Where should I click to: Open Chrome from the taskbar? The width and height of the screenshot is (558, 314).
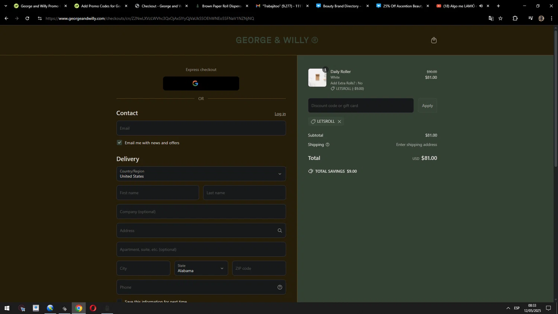point(79,308)
